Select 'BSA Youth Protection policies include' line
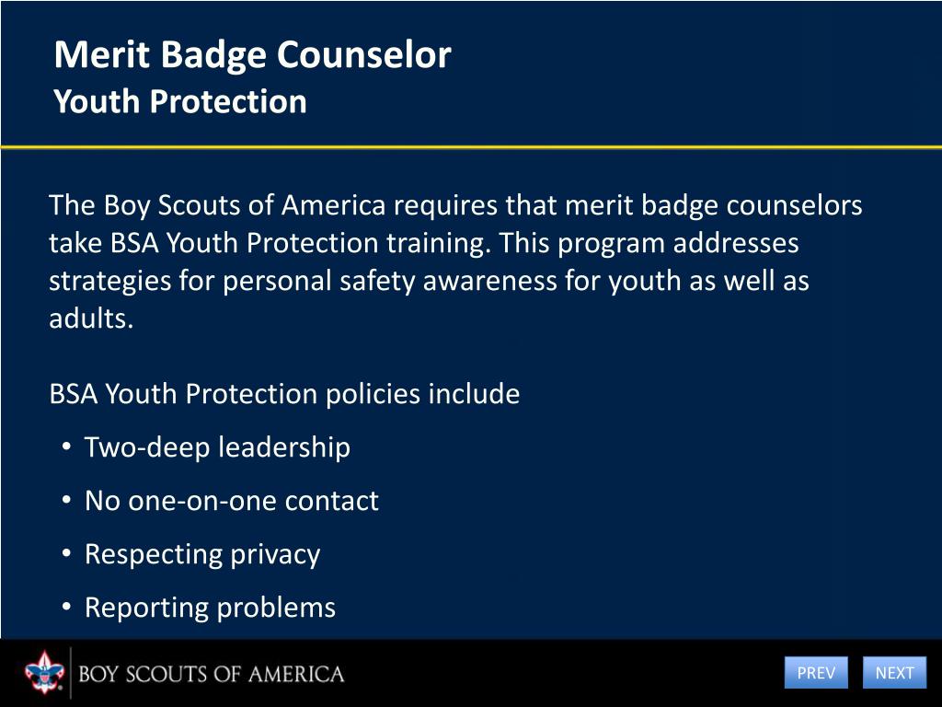This screenshot has height=707, width=942. pyautogui.click(x=284, y=394)
